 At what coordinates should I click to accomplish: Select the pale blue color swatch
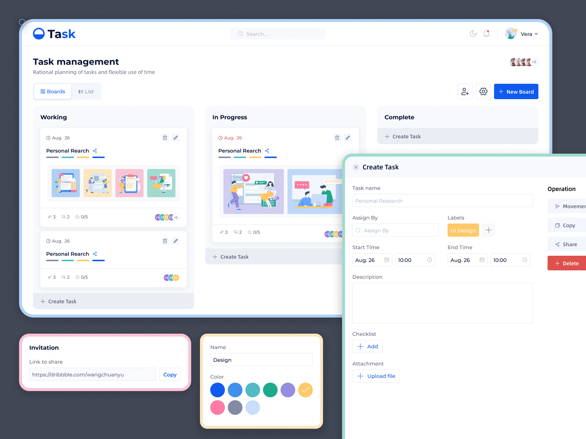[253, 408]
